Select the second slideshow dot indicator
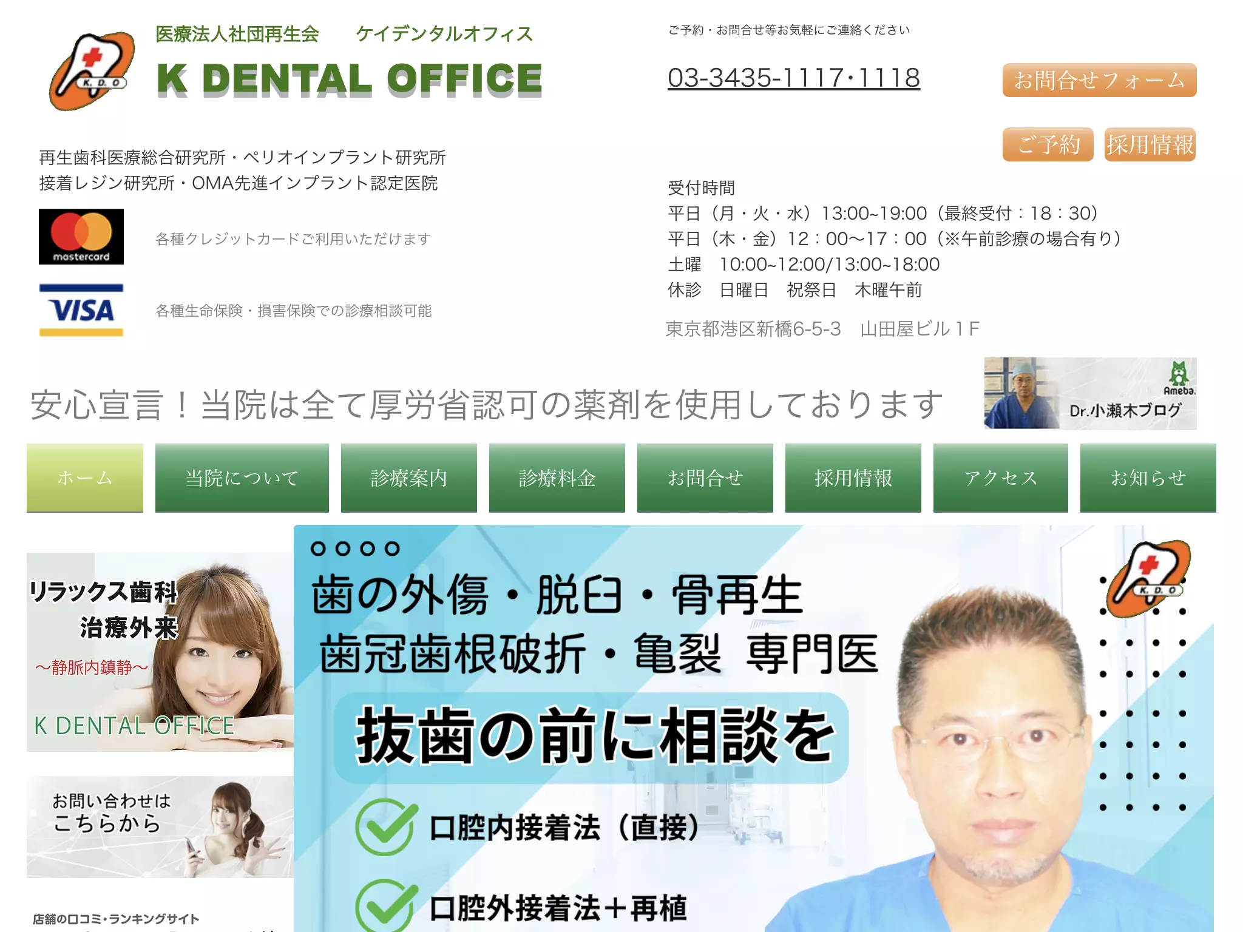Screen dimensions: 1243x932 point(343,549)
